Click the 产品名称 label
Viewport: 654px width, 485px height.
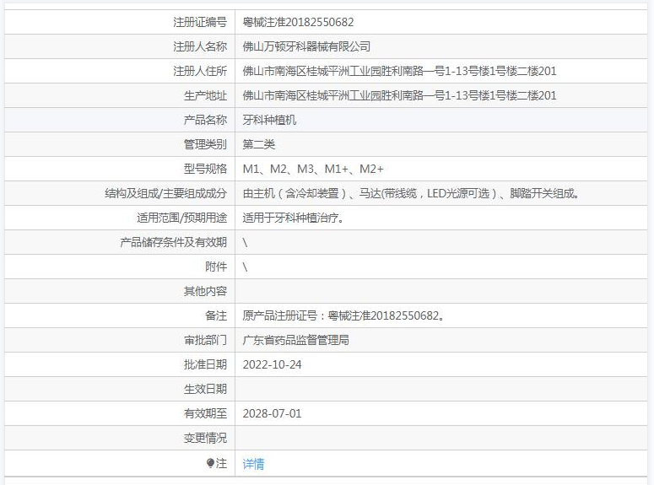point(205,120)
